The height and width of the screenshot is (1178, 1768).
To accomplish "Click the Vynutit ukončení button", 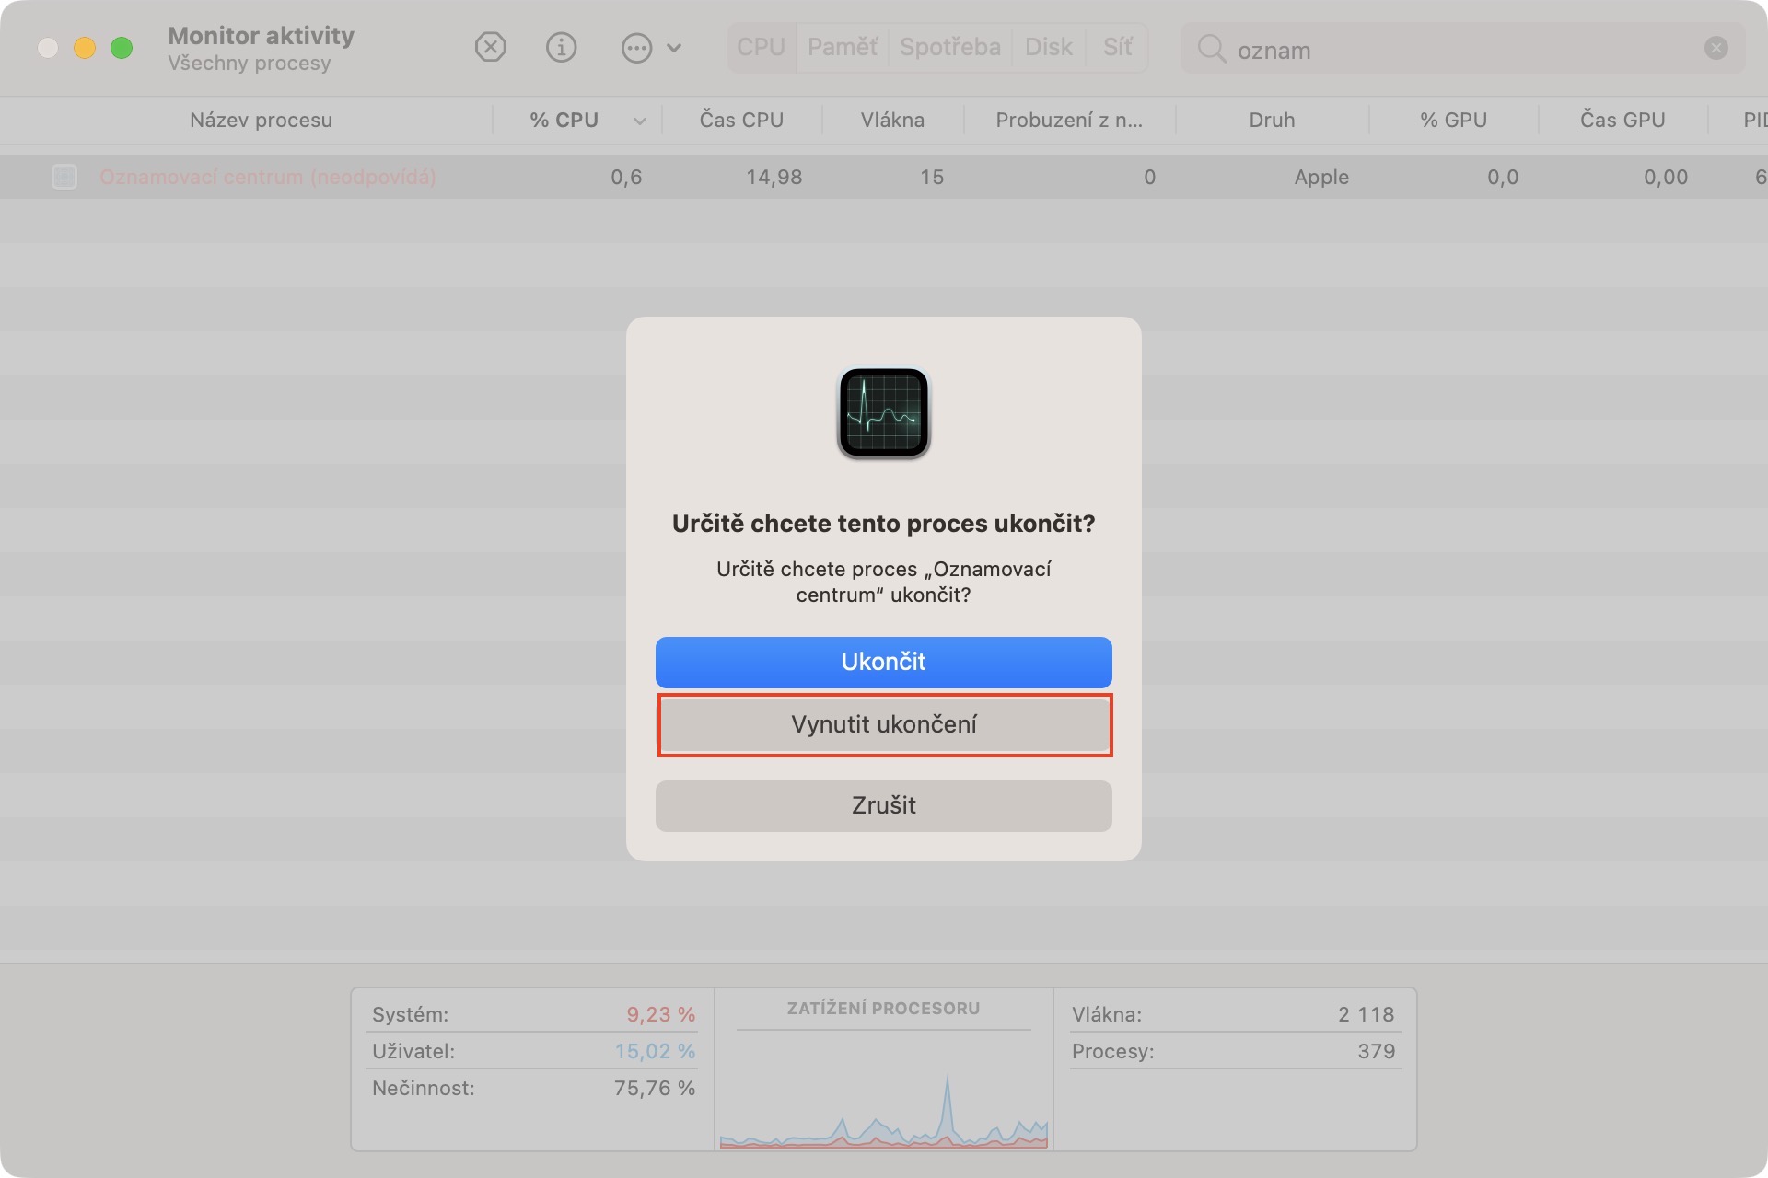I will (884, 725).
